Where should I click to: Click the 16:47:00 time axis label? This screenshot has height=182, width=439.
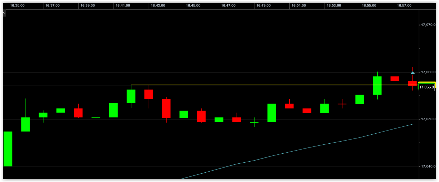(228, 6)
